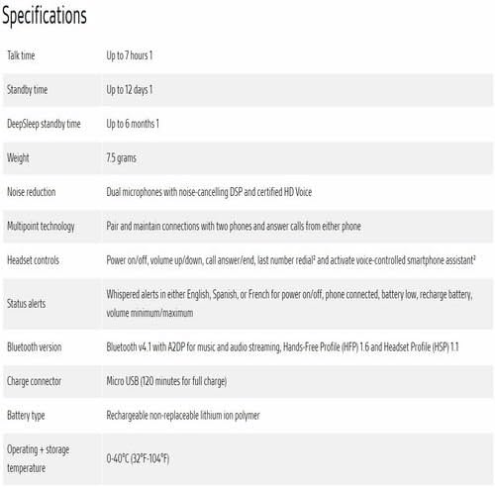Select the DeepSleep standby time label
The image size is (495, 487).
44,124
